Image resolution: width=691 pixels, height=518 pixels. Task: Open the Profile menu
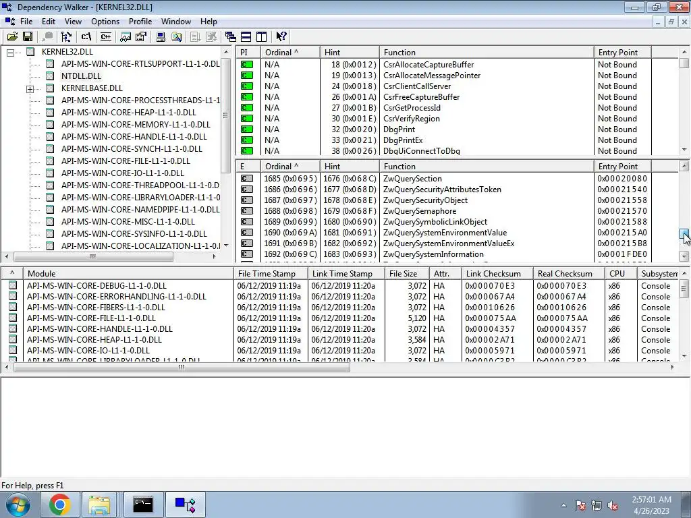pos(140,21)
